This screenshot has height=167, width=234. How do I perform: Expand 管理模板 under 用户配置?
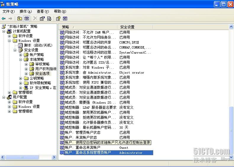point(9,111)
